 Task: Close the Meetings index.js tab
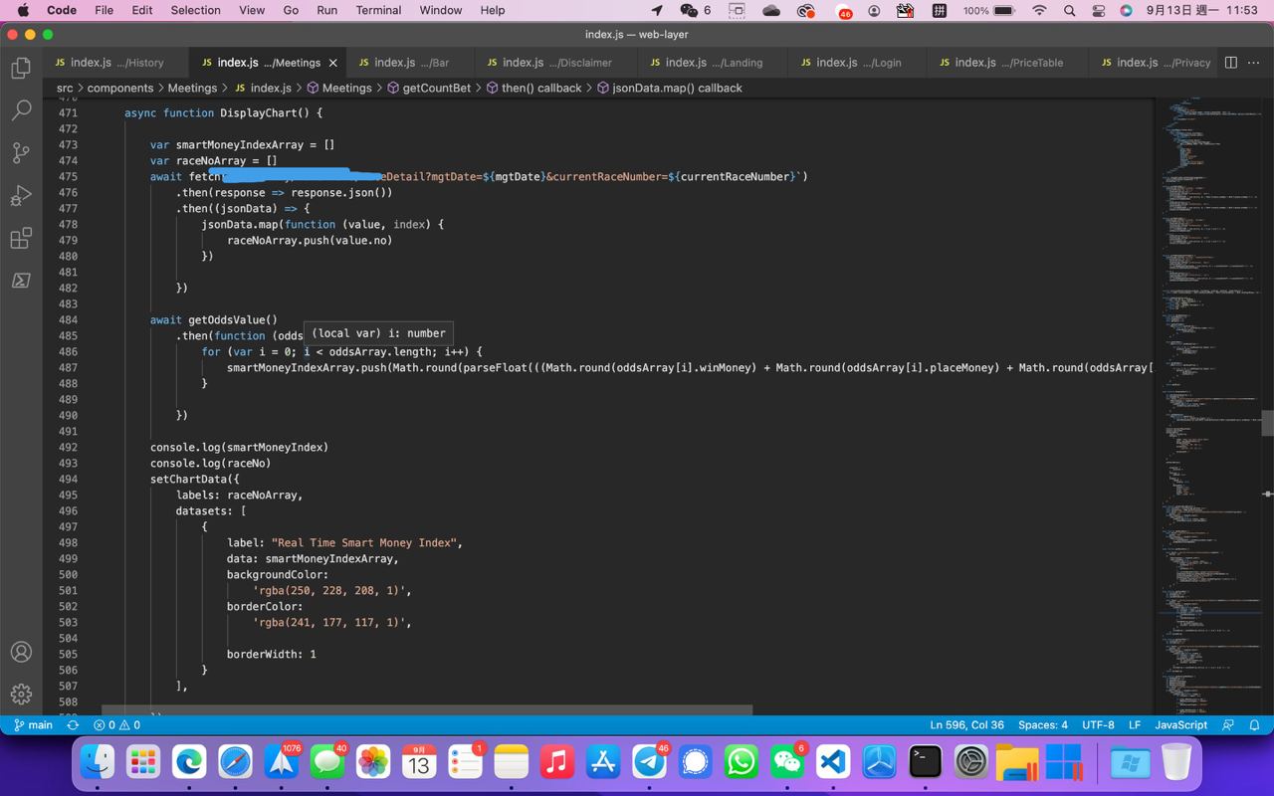coord(332,63)
